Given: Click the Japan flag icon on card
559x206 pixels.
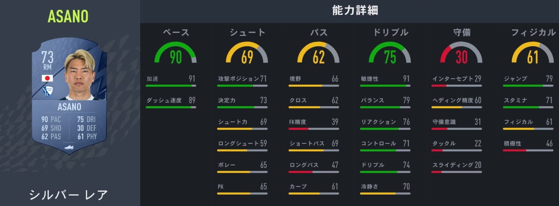Looking at the screenshot, I should (47, 78).
